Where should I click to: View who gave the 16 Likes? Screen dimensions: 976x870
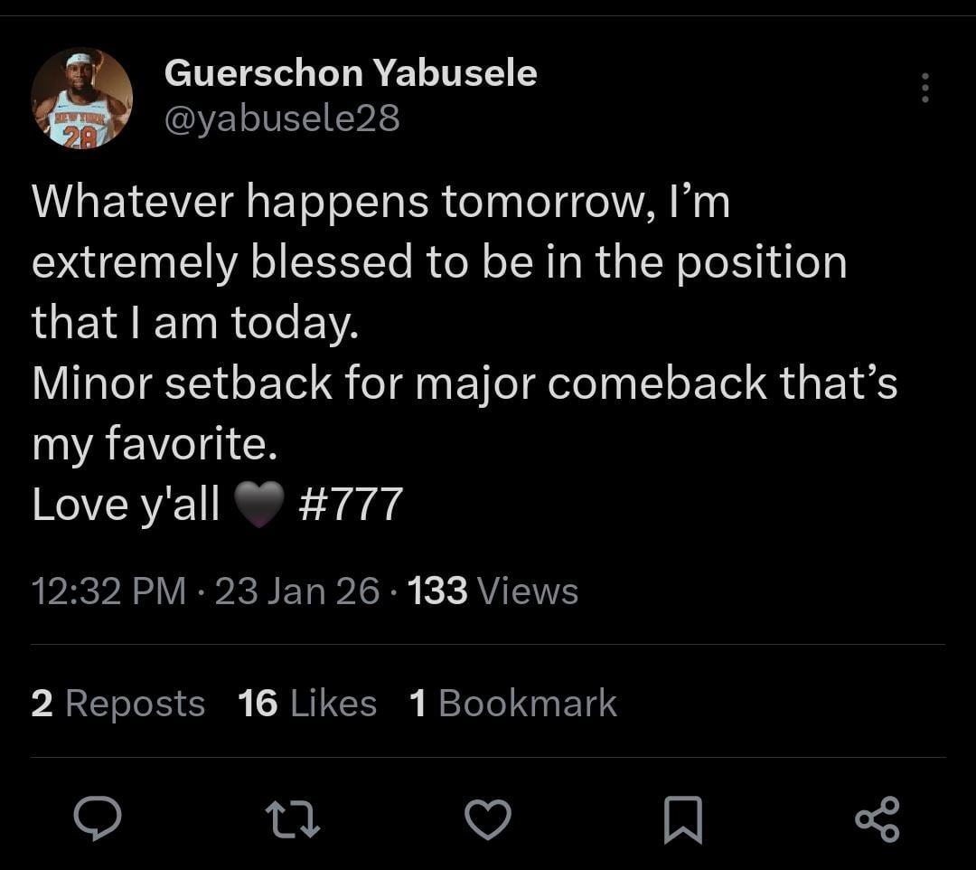tap(307, 703)
